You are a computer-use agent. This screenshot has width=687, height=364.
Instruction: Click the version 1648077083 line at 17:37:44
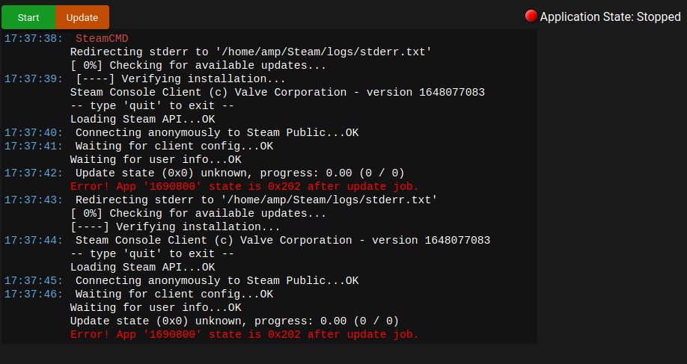point(283,240)
